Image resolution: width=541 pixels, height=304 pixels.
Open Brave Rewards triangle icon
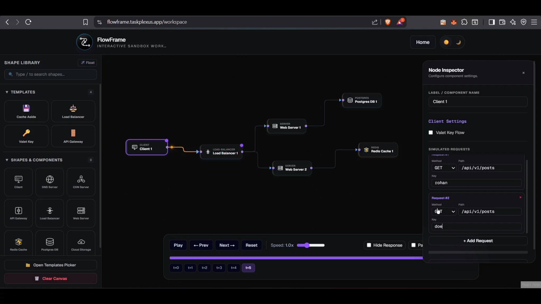pos(400,22)
